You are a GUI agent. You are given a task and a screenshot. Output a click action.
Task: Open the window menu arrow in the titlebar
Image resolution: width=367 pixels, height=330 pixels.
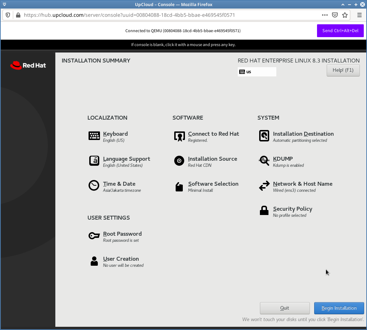click(4, 4)
